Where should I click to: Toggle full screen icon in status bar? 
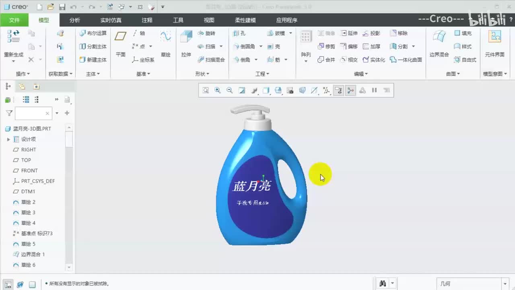point(32,284)
